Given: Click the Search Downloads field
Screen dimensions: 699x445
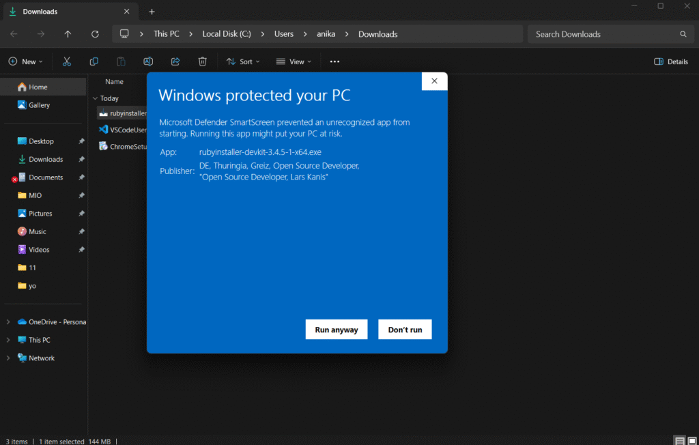Looking at the screenshot, I should tap(604, 34).
